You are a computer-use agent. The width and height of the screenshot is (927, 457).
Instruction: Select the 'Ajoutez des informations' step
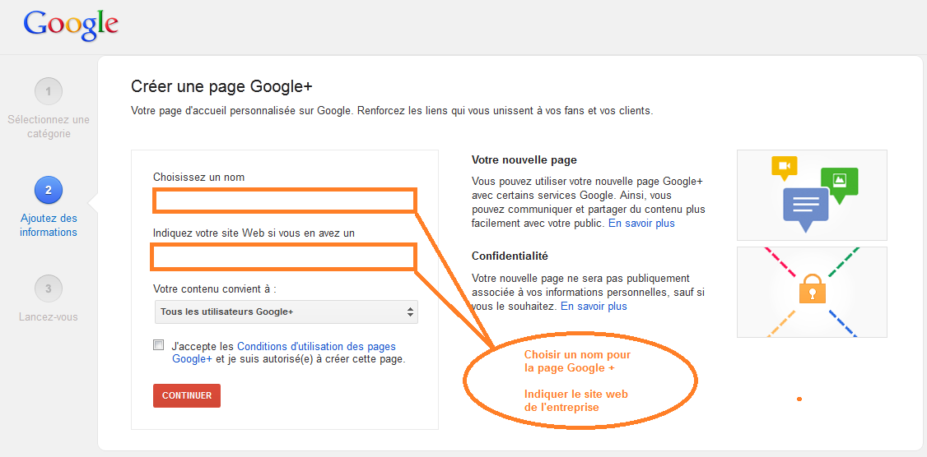pos(49,225)
